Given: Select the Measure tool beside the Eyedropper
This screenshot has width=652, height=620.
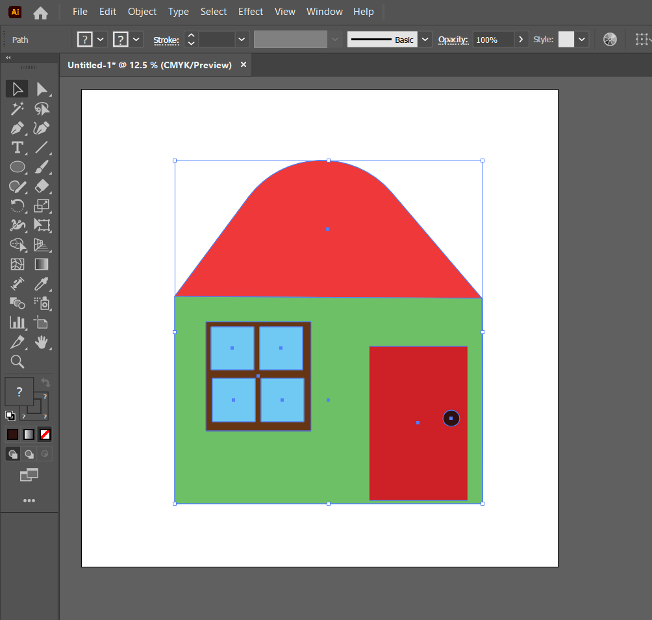Looking at the screenshot, I should tap(17, 284).
